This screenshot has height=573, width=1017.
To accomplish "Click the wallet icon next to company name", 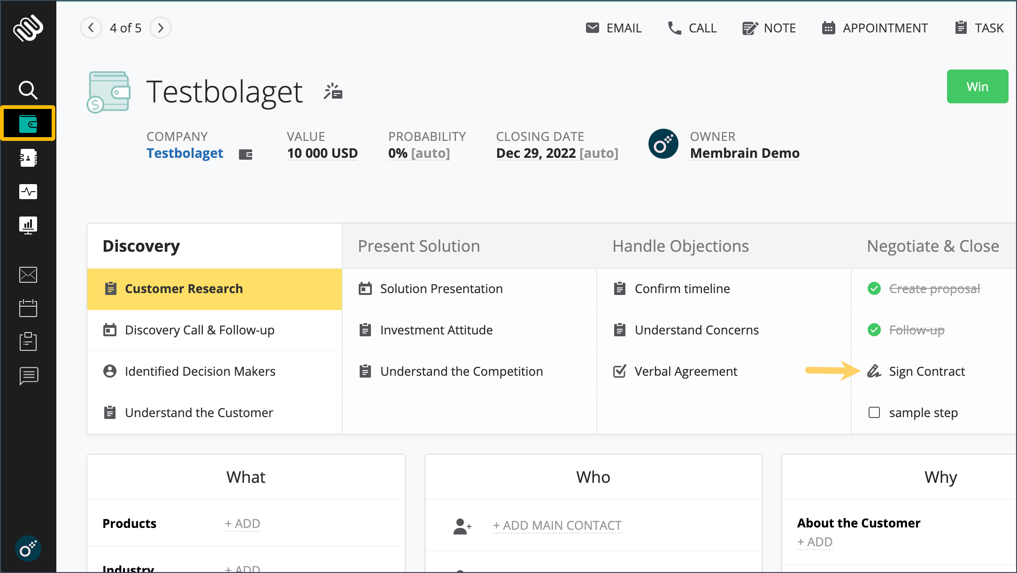I will click(246, 154).
